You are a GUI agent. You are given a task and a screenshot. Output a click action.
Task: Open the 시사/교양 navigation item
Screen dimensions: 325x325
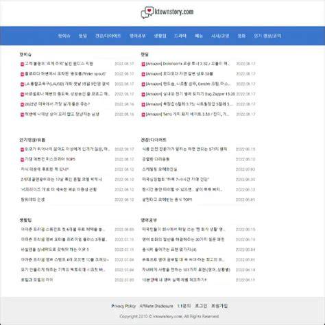[220, 36]
